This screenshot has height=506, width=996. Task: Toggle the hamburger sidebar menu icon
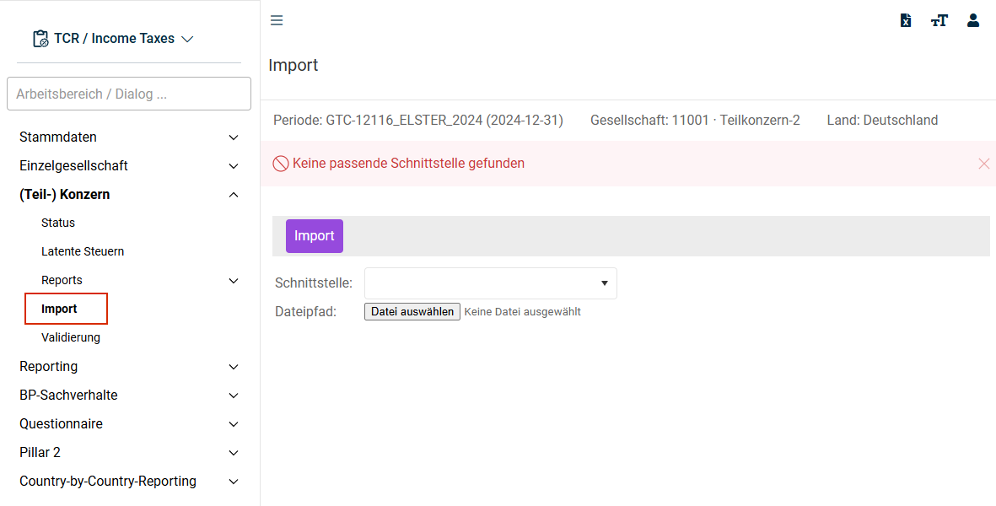coord(277,20)
